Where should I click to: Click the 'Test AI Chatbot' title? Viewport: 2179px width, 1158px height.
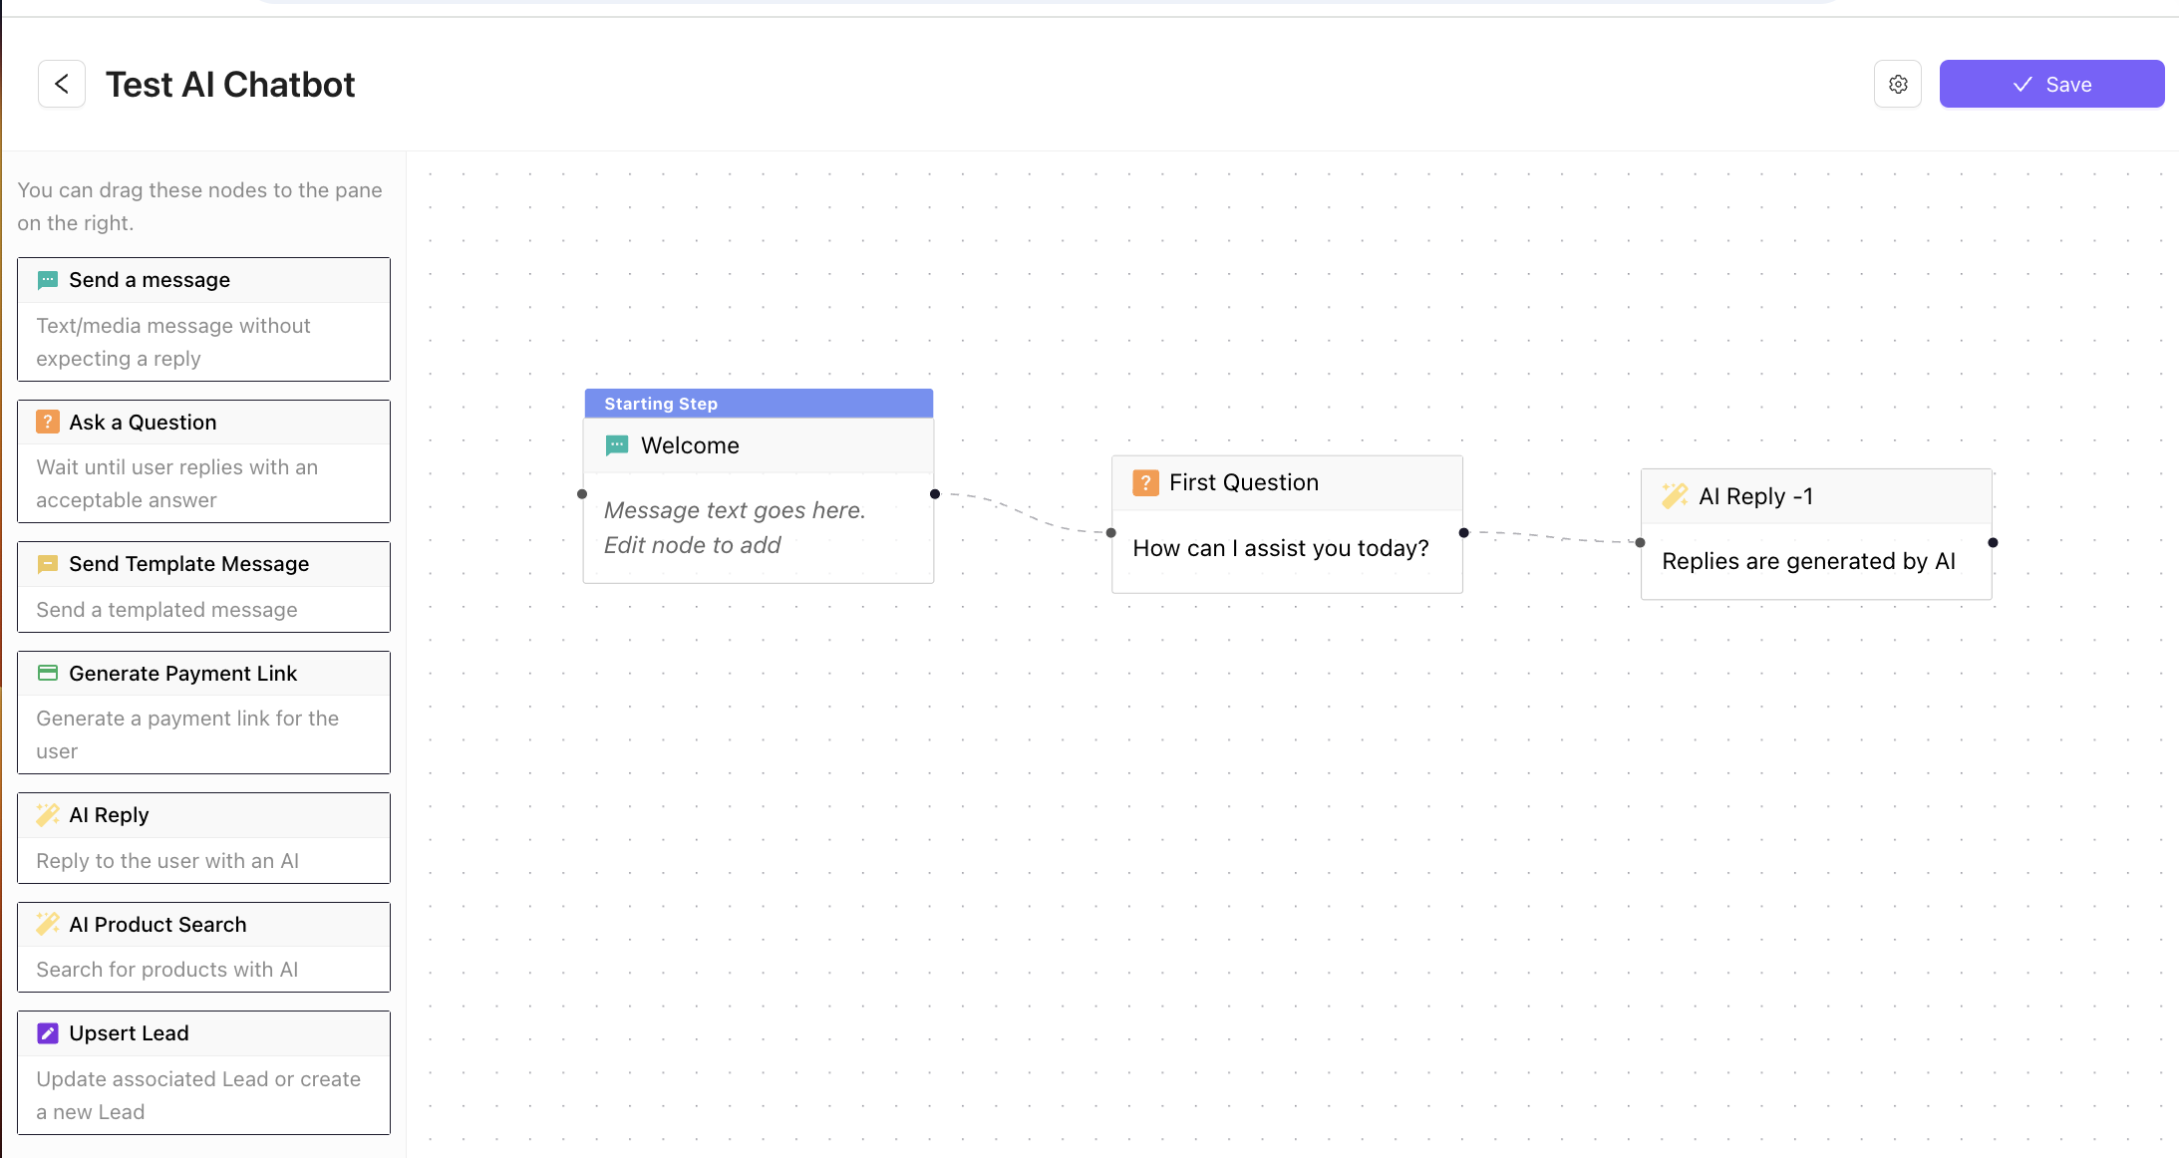[230, 85]
